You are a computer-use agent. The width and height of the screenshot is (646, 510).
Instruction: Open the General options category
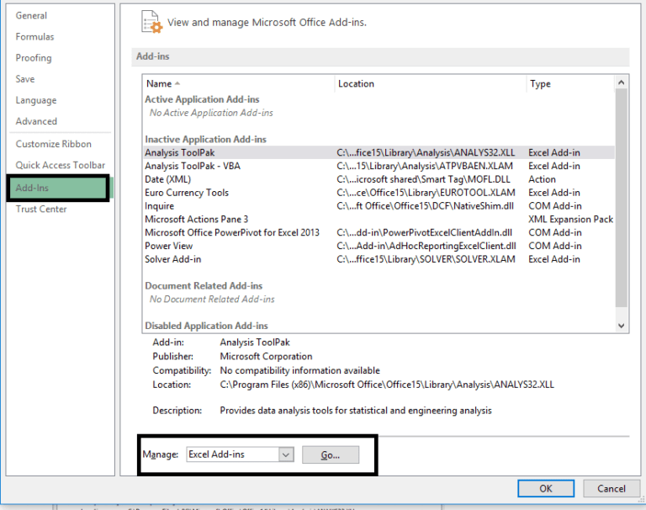(x=31, y=16)
